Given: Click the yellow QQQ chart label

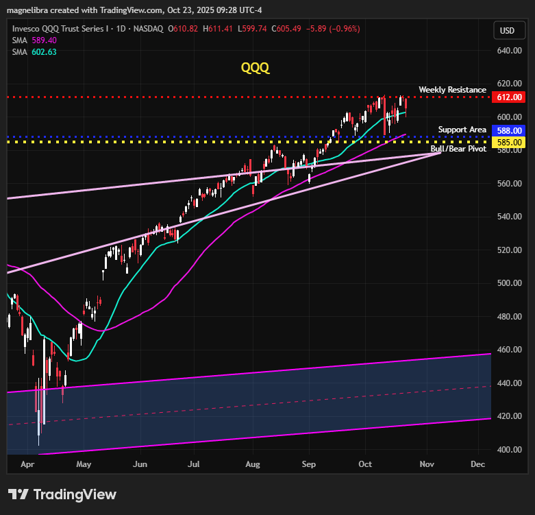Looking at the screenshot, I should (255, 68).
